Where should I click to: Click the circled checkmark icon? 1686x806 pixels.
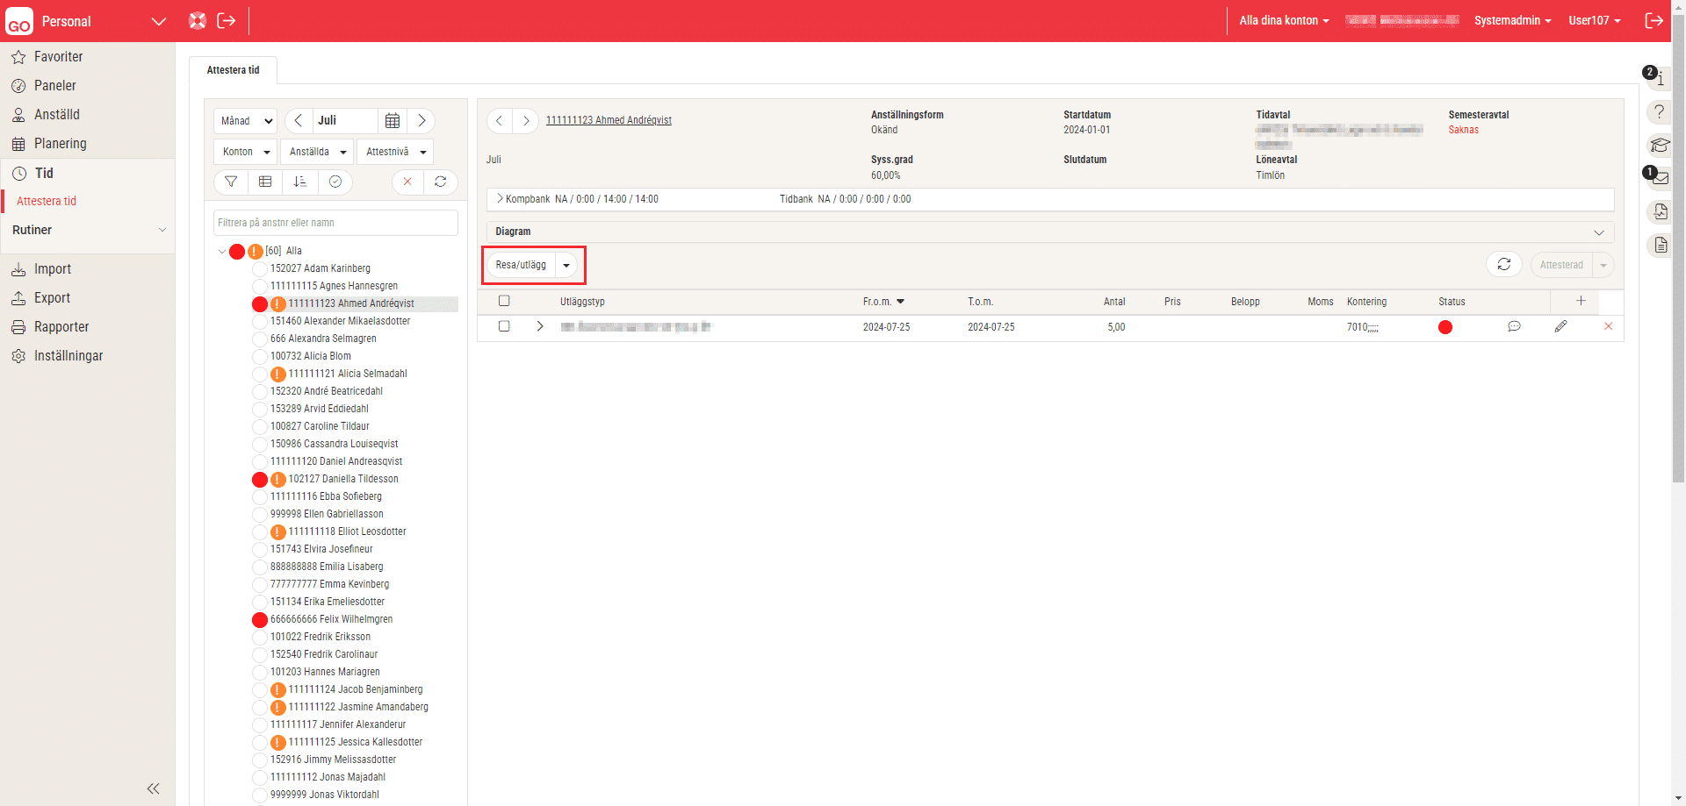point(335,182)
